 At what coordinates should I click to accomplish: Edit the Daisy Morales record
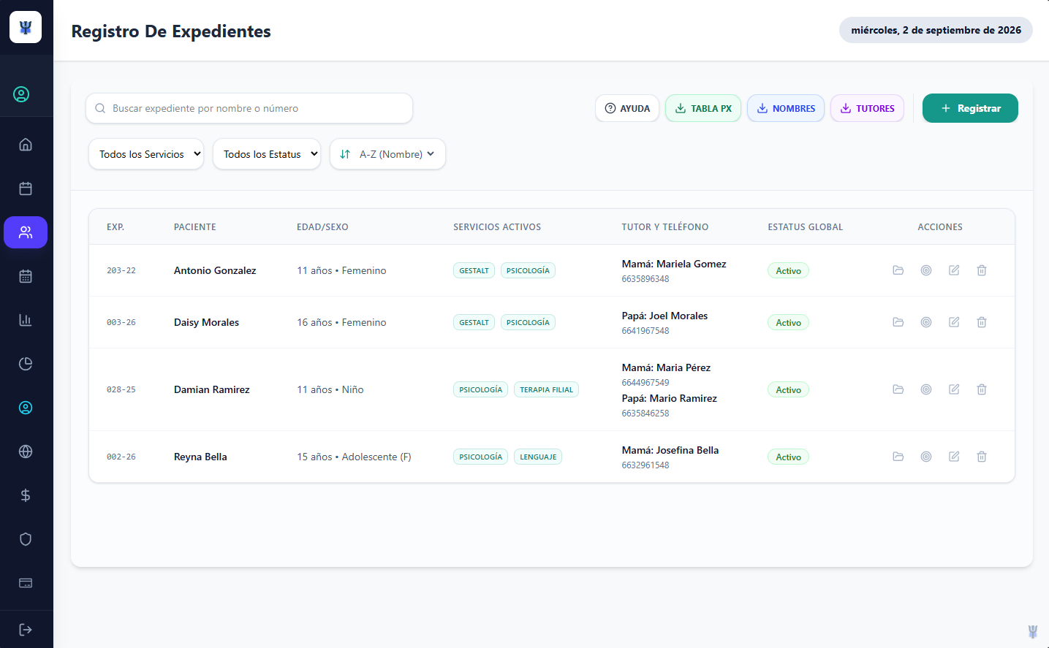pyautogui.click(x=954, y=322)
